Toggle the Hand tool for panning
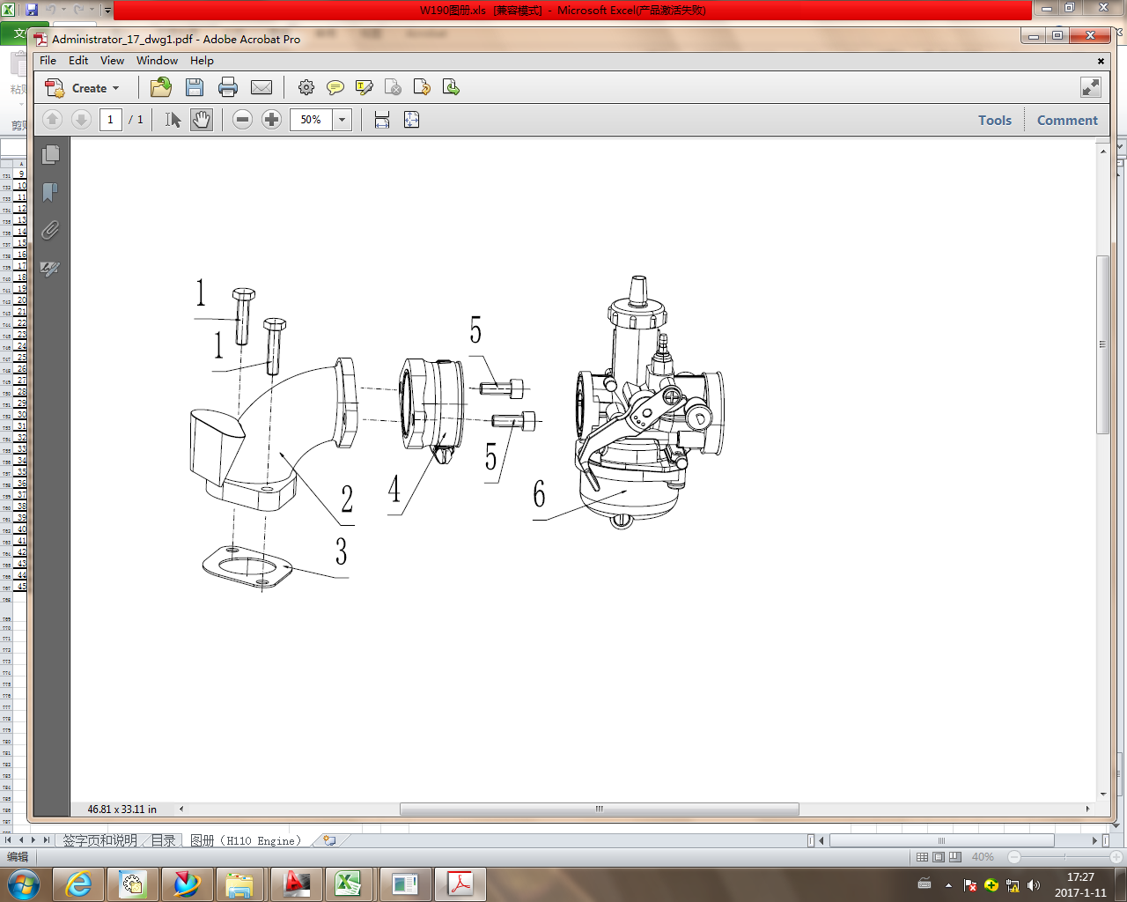This screenshot has height=902, width=1127. pos(201,119)
